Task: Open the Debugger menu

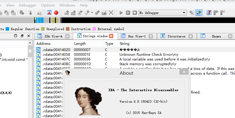Action: click(27, 5)
